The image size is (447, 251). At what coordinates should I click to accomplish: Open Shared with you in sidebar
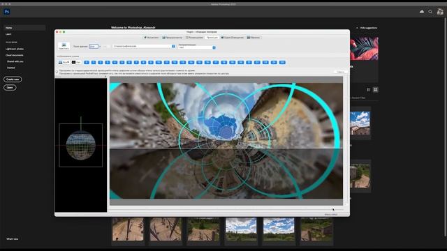point(15,61)
